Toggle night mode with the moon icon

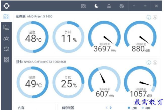(96, 6)
